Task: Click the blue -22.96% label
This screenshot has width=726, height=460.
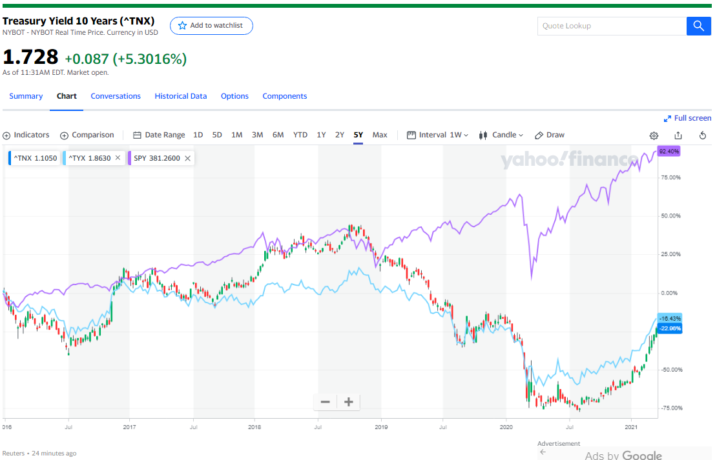Action: point(670,328)
